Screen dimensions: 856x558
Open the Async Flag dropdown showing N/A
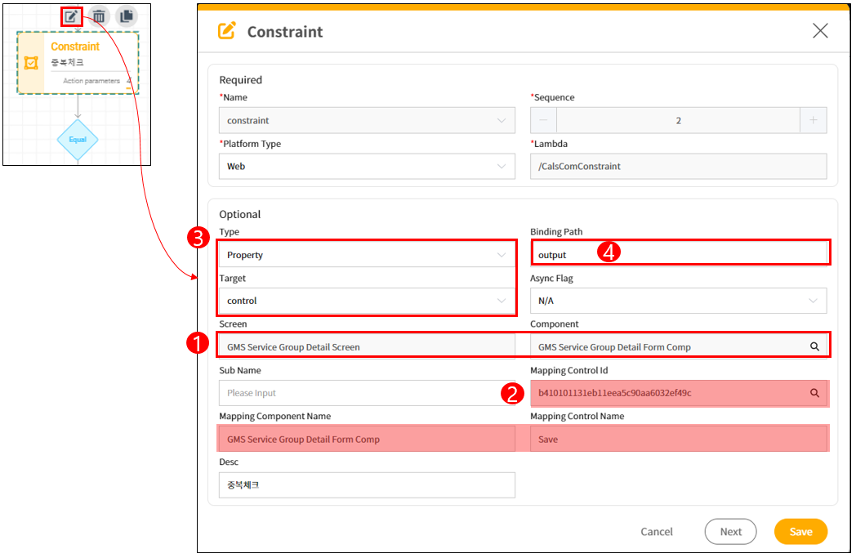point(679,301)
